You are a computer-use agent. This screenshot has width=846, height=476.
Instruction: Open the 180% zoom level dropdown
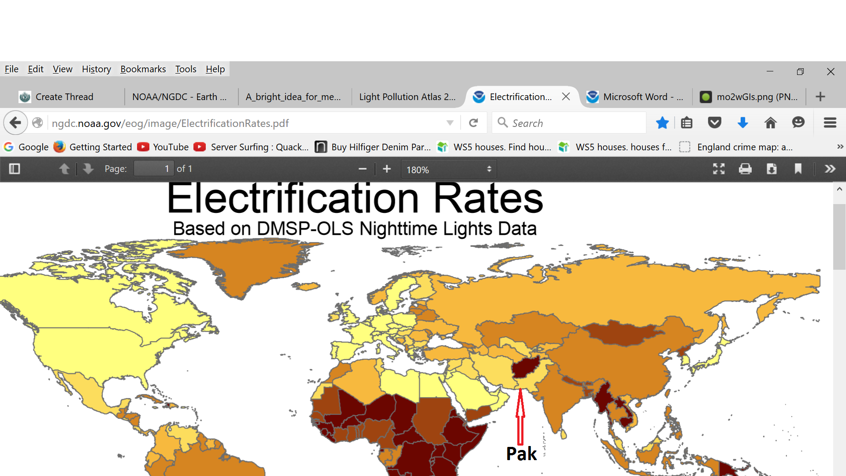[449, 169]
